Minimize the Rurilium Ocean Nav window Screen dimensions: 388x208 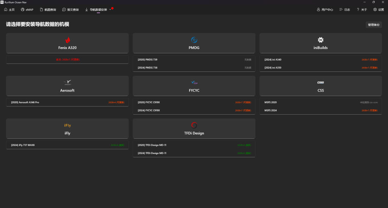pos(364,2)
